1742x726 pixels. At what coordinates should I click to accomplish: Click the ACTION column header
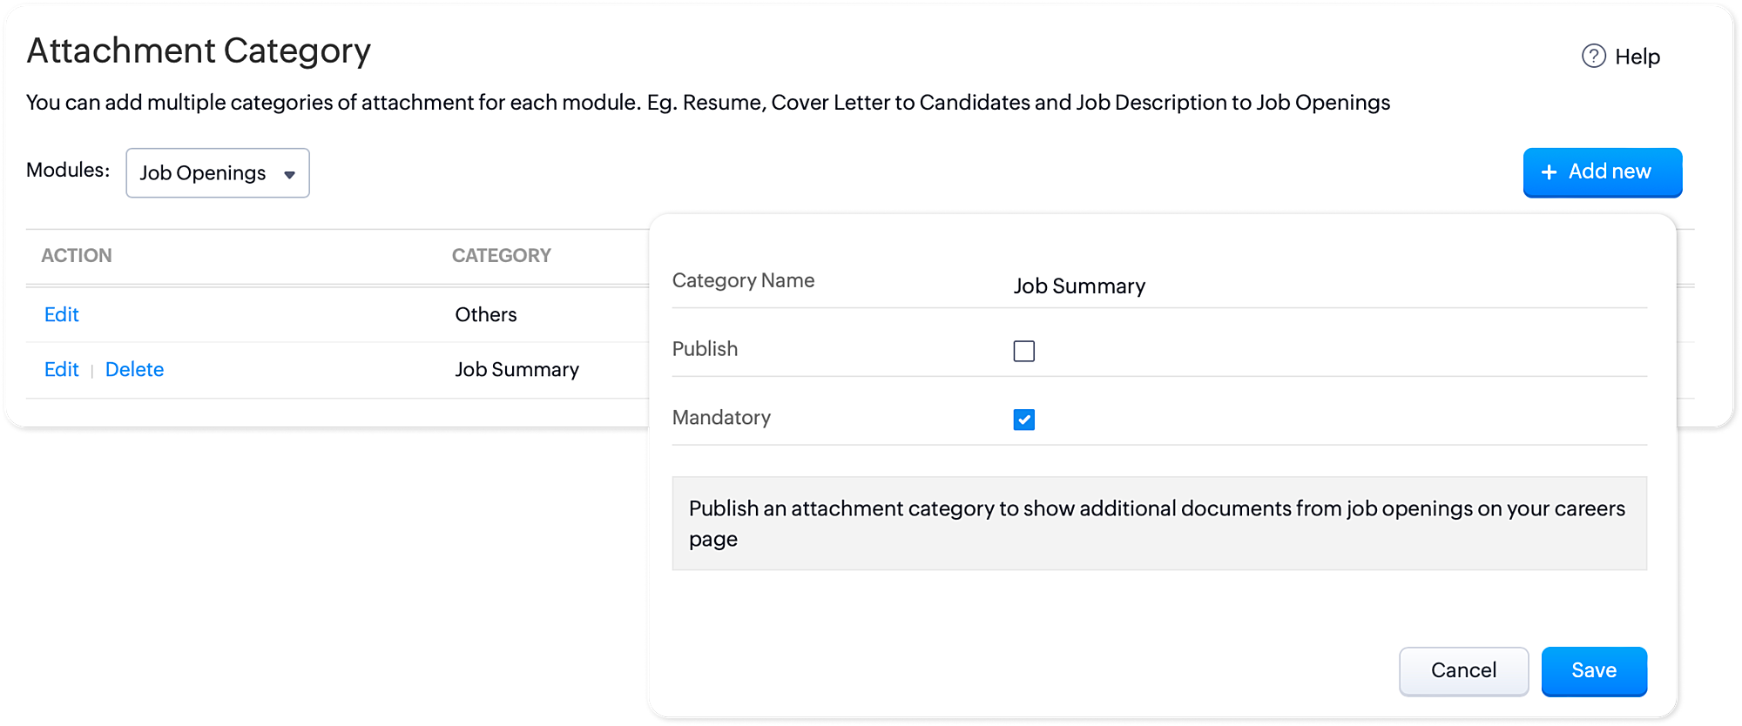(x=77, y=256)
